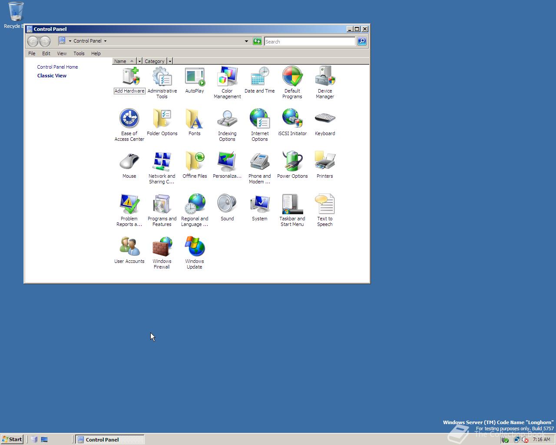Click the search magnifier button
The image size is (556, 445).
(x=362, y=41)
